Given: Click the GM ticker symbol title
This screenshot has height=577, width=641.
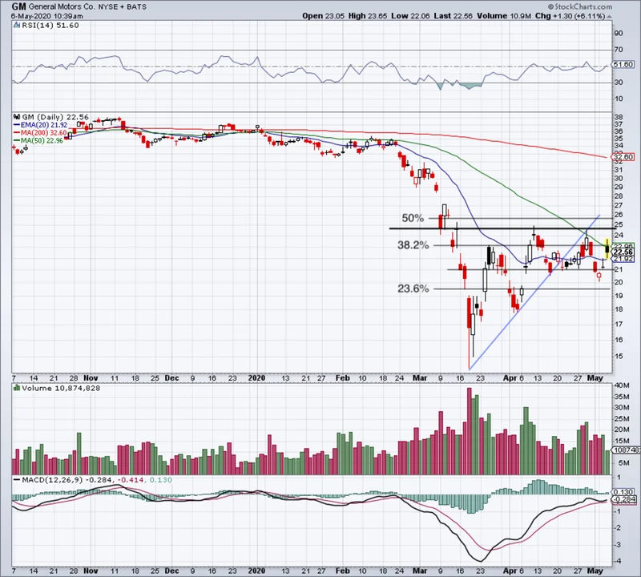Looking at the screenshot, I should pyautogui.click(x=18, y=6).
